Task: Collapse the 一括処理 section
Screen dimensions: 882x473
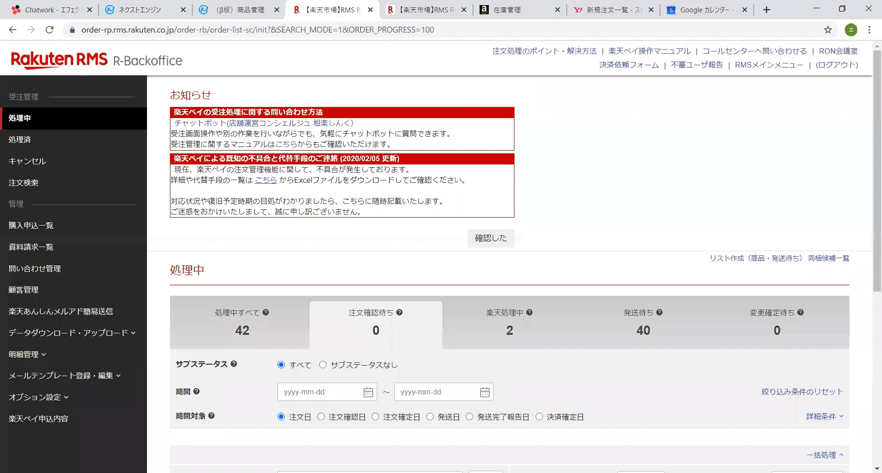Action: (x=825, y=455)
